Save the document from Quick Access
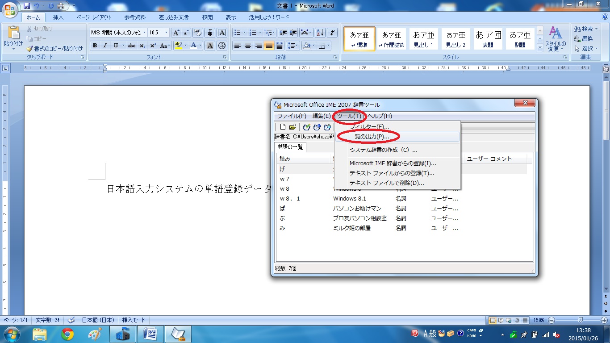Screen dimensions: 610x343 pyautogui.click(x=27, y=6)
